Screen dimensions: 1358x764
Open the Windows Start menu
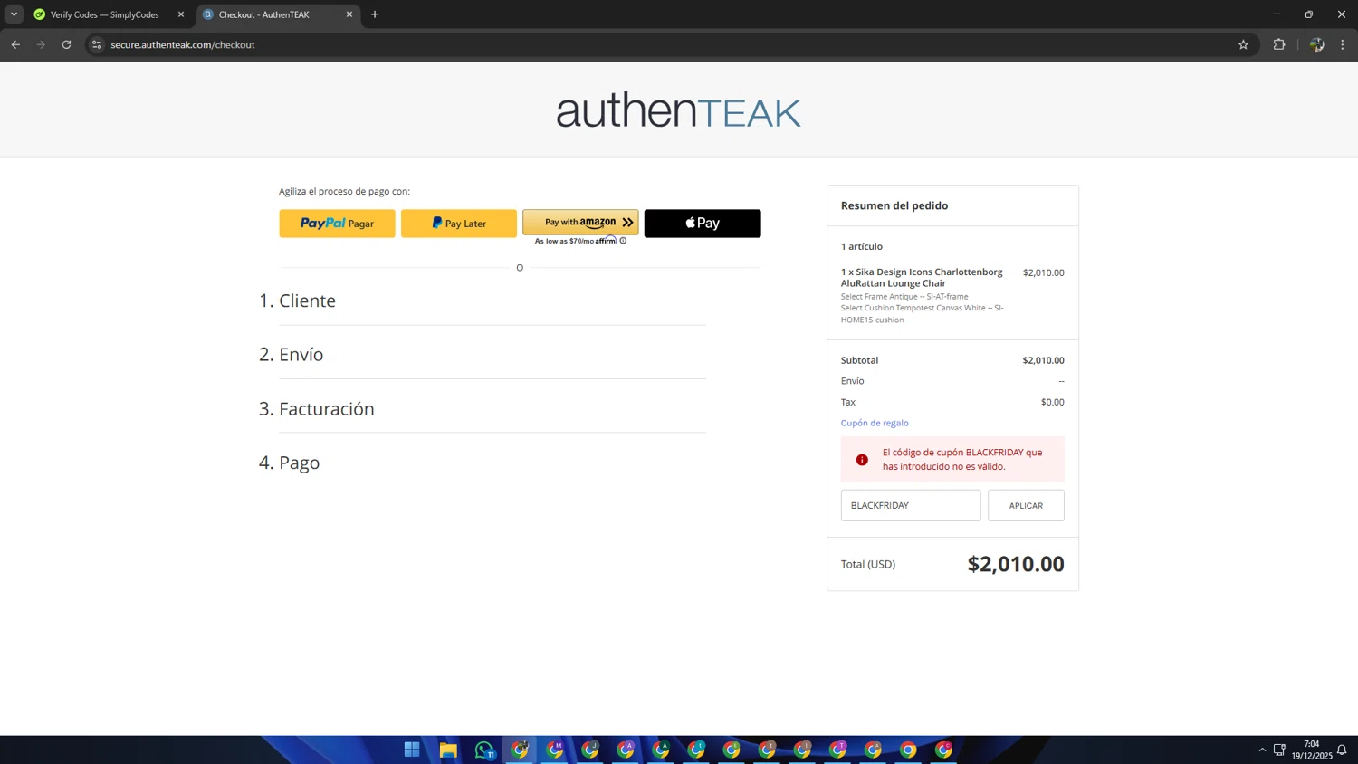point(412,750)
